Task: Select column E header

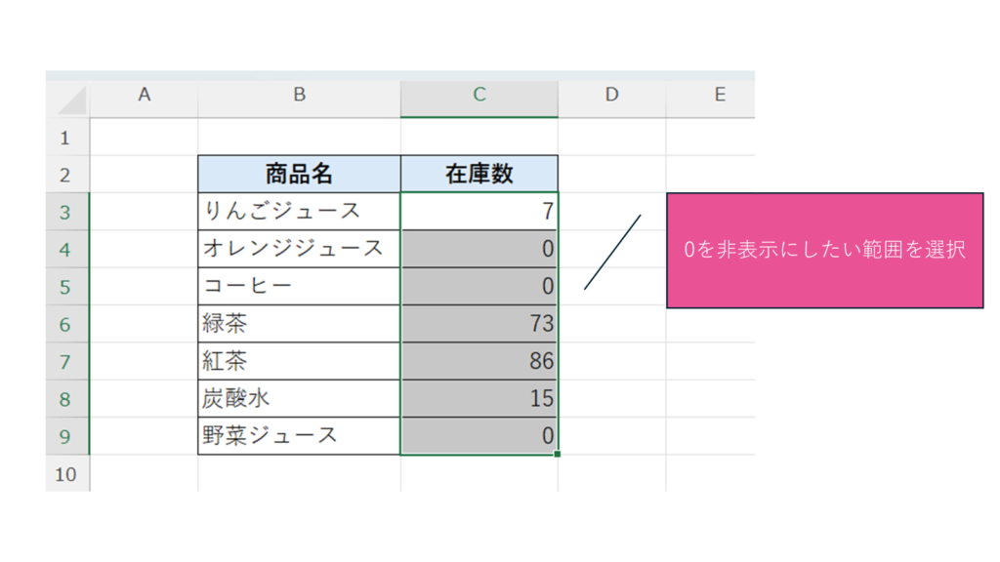Action: (x=720, y=95)
